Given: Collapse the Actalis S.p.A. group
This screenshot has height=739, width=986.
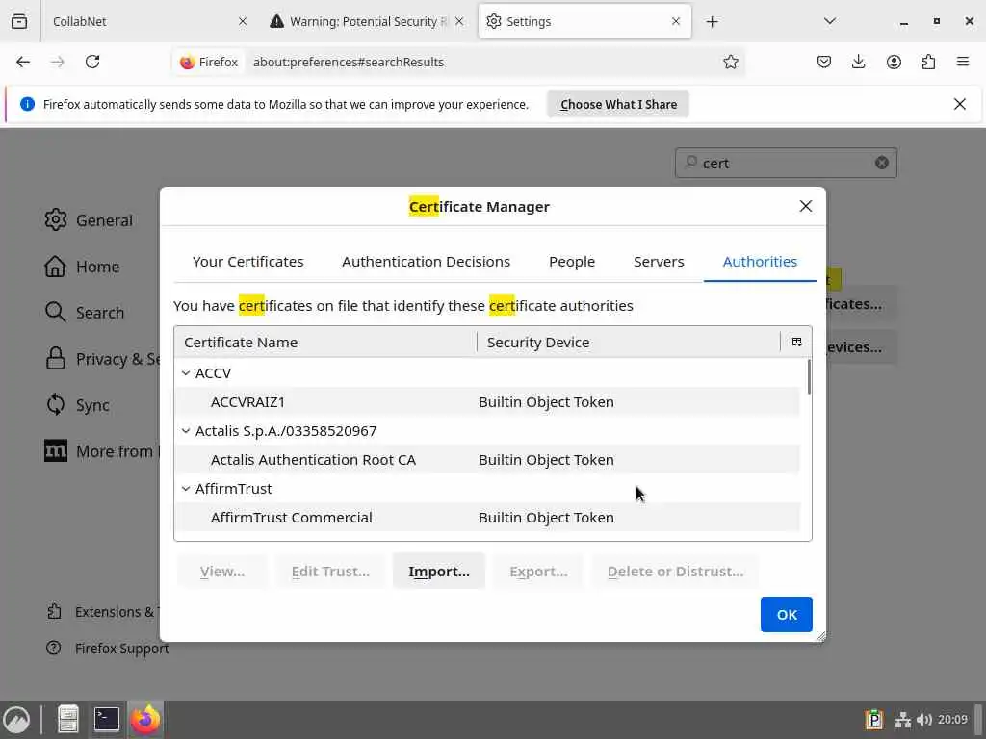Looking at the screenshot, I should (x=186, y=431).
